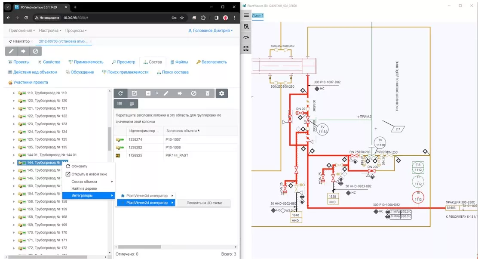Click the fit-to-screen icon in PlantViewer
The width and height of the screenshot is (478, 259).
[x=246, y=49]
